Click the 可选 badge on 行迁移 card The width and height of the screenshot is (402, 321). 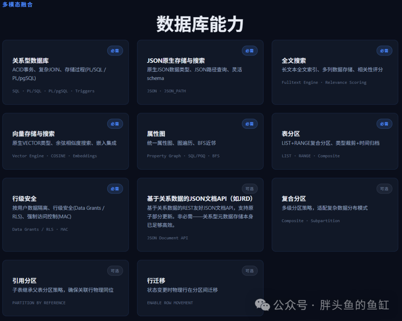point(249,271)
